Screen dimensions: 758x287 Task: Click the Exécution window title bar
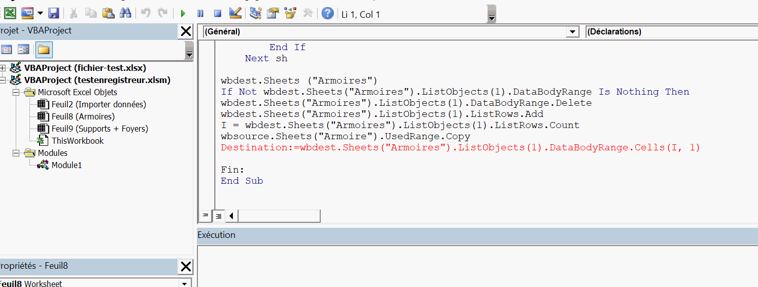point(477,235)
